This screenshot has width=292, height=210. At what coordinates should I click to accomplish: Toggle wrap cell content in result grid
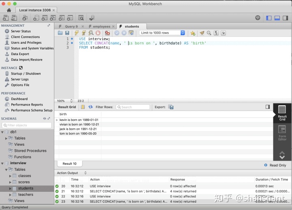pyautogui.click(x=83, y=107)
